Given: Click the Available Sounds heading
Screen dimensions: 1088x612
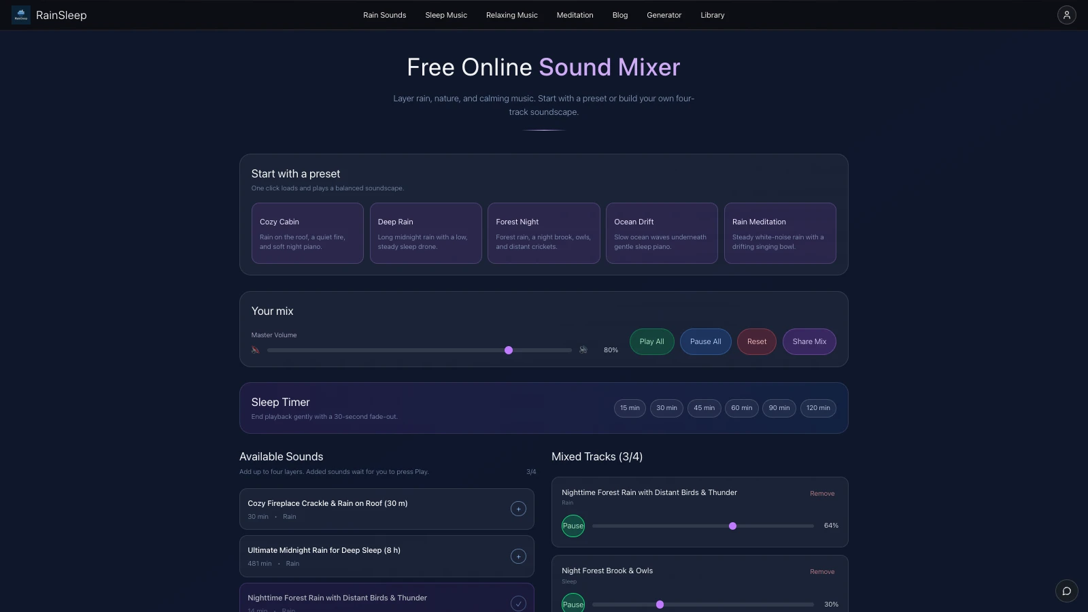Looking at the screenshot, I should click(x=282, y=457).
